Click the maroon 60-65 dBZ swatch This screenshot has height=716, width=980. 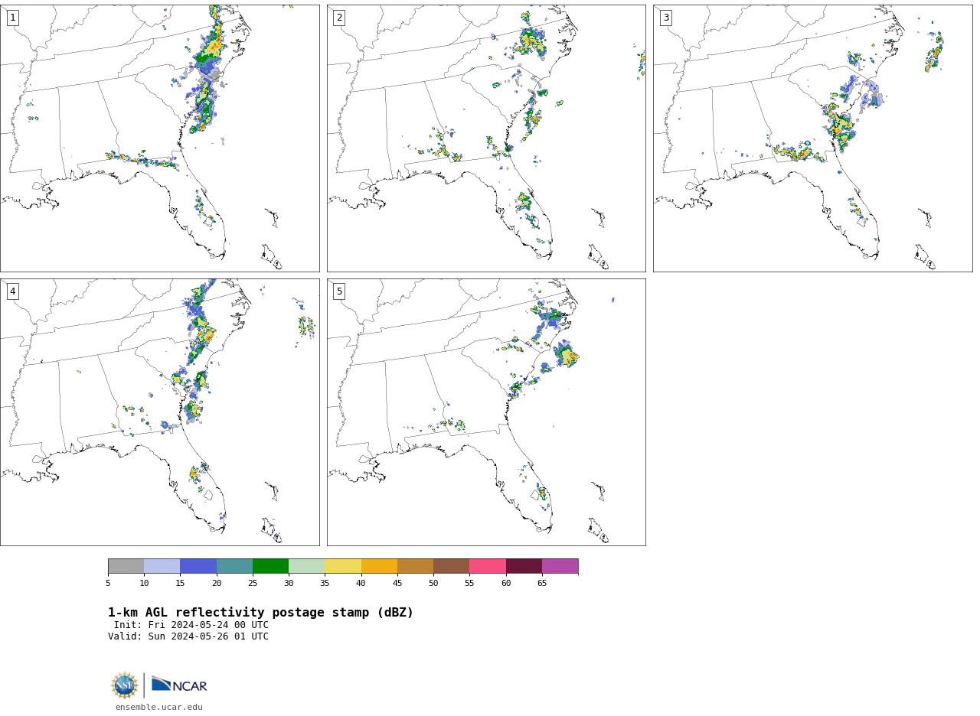(x=524, y=566)
